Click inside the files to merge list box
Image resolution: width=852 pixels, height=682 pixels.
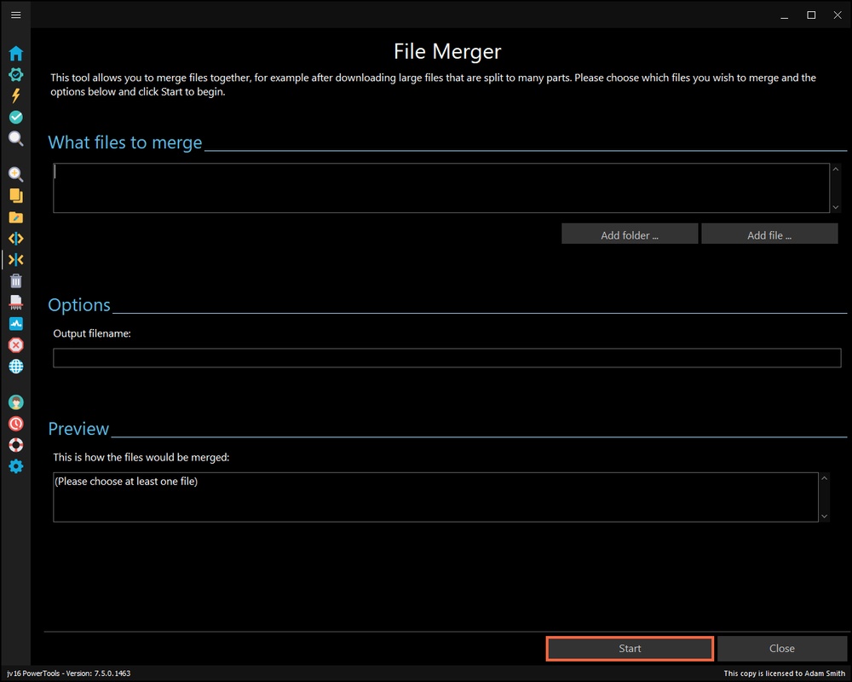pos(440,188)
